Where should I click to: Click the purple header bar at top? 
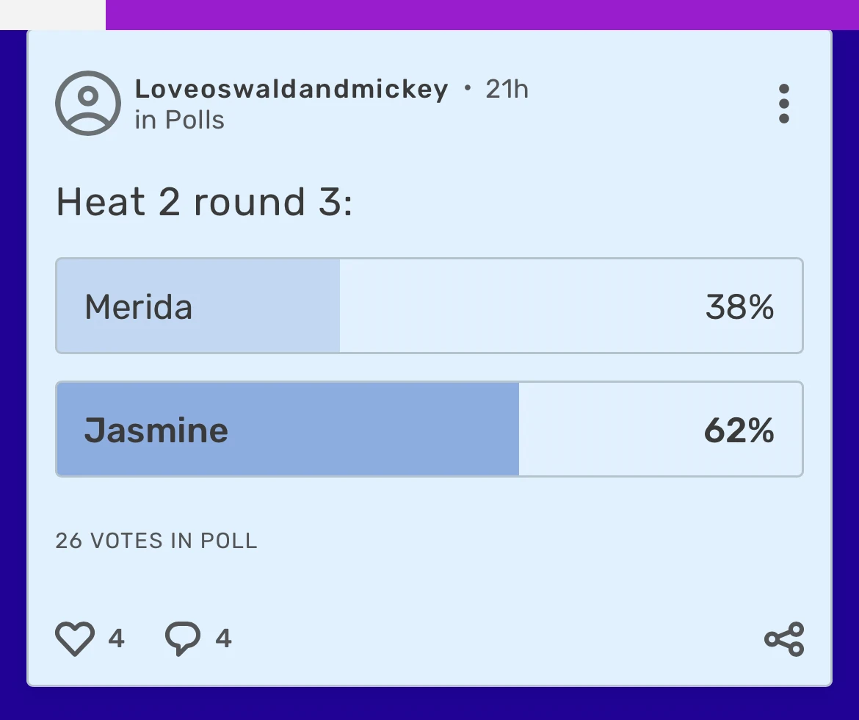tap(477, 14)
